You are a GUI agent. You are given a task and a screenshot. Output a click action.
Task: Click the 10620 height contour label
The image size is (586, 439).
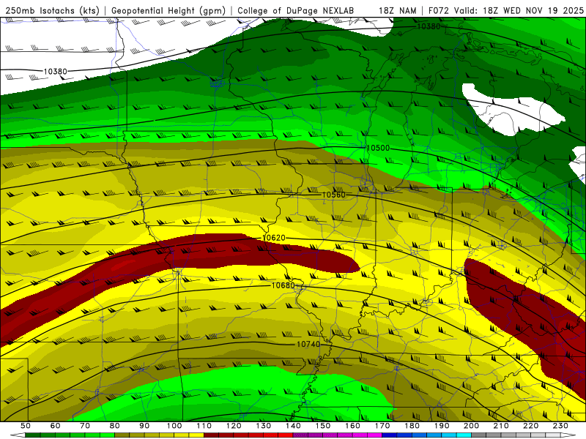tap(274, 238)
